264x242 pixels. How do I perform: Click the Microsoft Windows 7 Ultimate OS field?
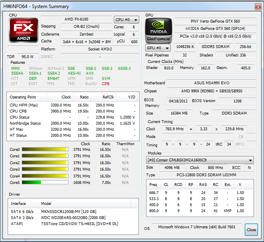coord(197,229)
